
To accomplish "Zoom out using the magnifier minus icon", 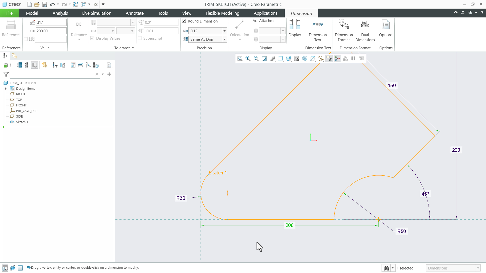I will (256, 59).
